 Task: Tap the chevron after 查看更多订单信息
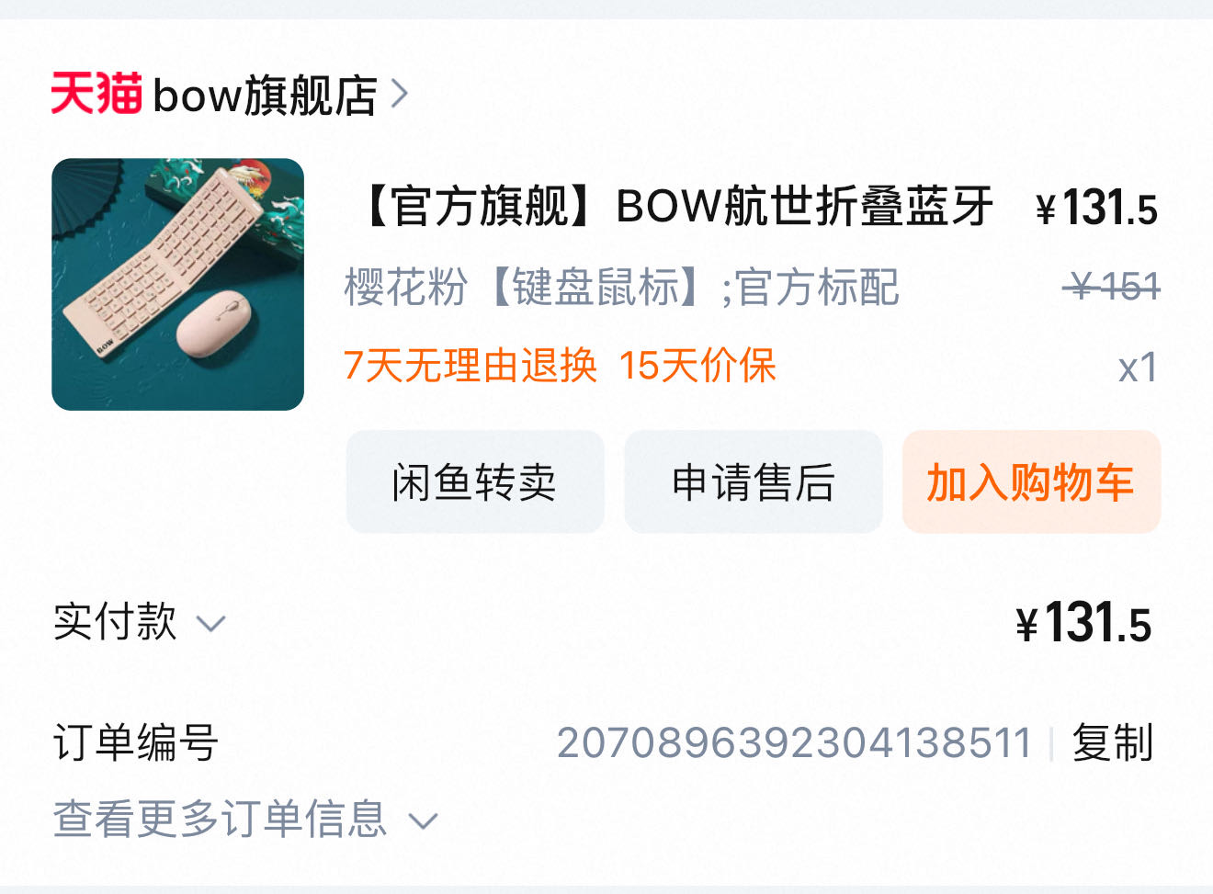tap(423, 820)
